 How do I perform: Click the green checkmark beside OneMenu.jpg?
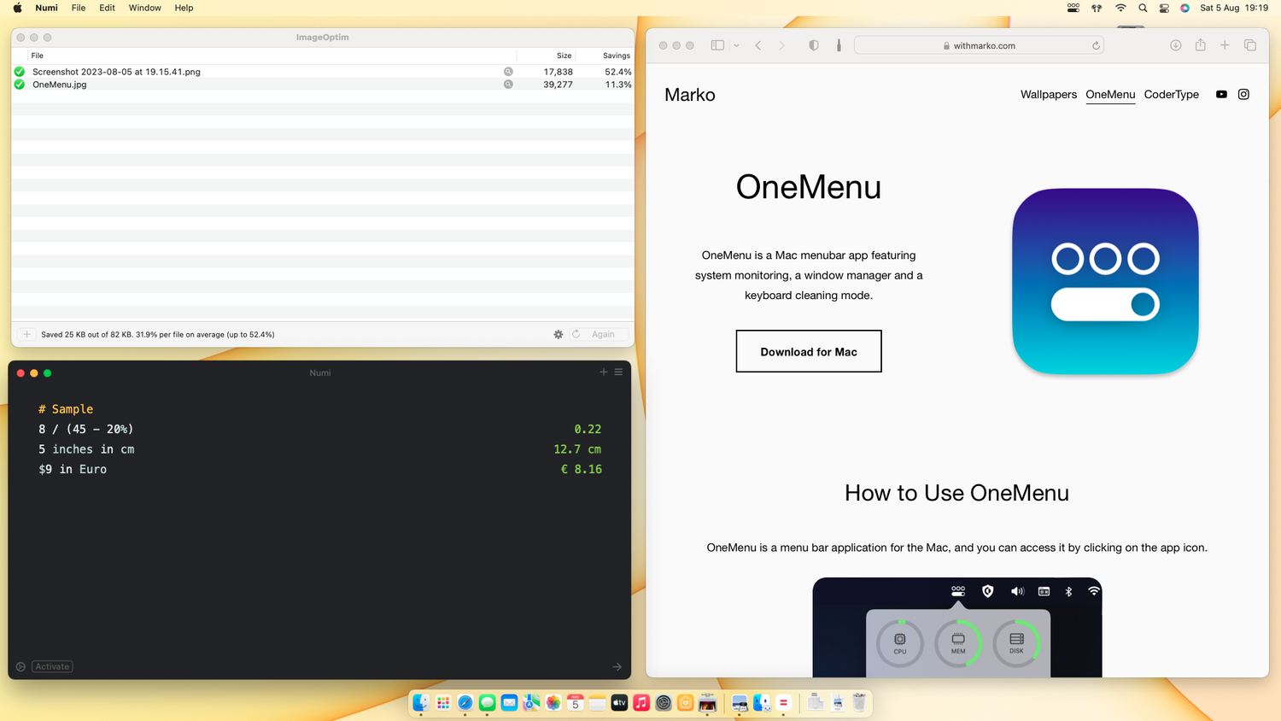click(19, 84)
